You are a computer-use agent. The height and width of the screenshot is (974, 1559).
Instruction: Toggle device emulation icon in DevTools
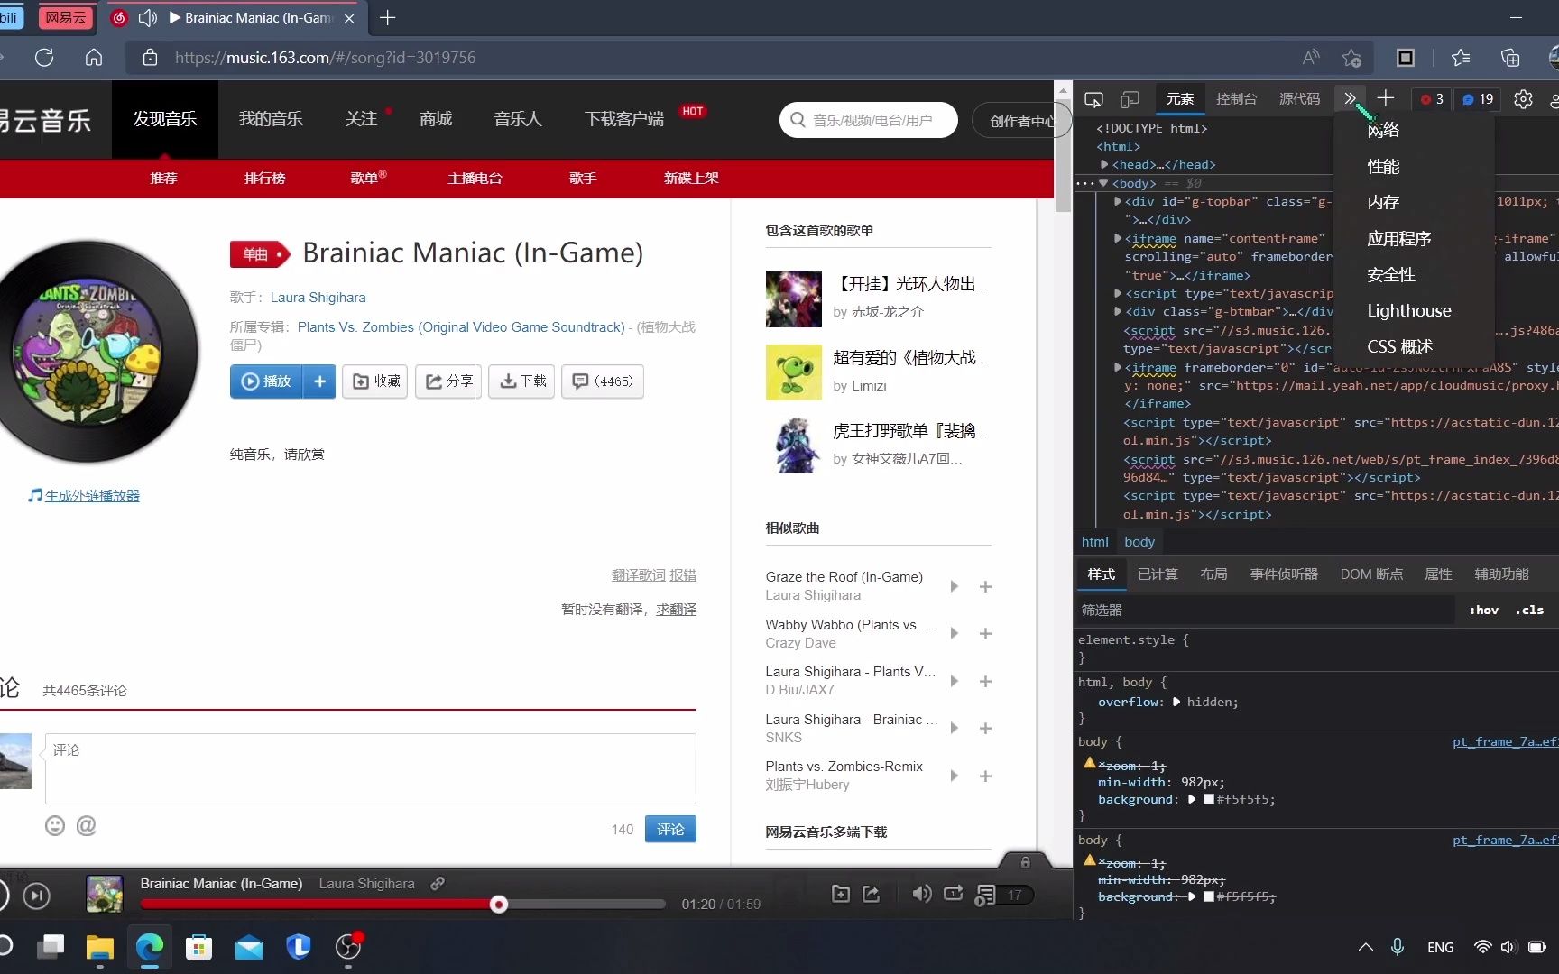coord(1130,99)
